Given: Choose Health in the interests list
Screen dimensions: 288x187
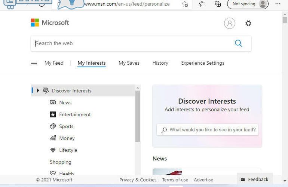Looking at the screenshot, I should click(x=66, y=173).
